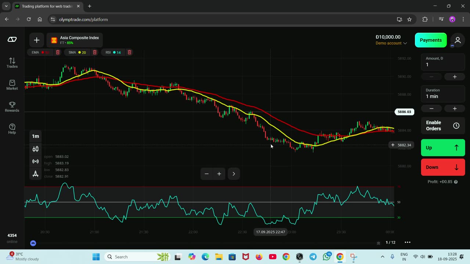Zoom in the chart
Viewport: 470px width, 264px height.
click(x=219, y=174)
